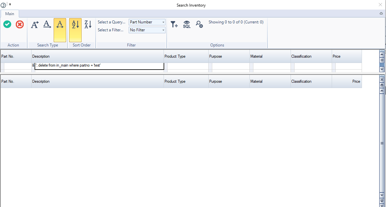The width and height of the screenshot is (386, 207).
Task: Toggle the highlighted third Search Type option
Action: click(60, 30)
